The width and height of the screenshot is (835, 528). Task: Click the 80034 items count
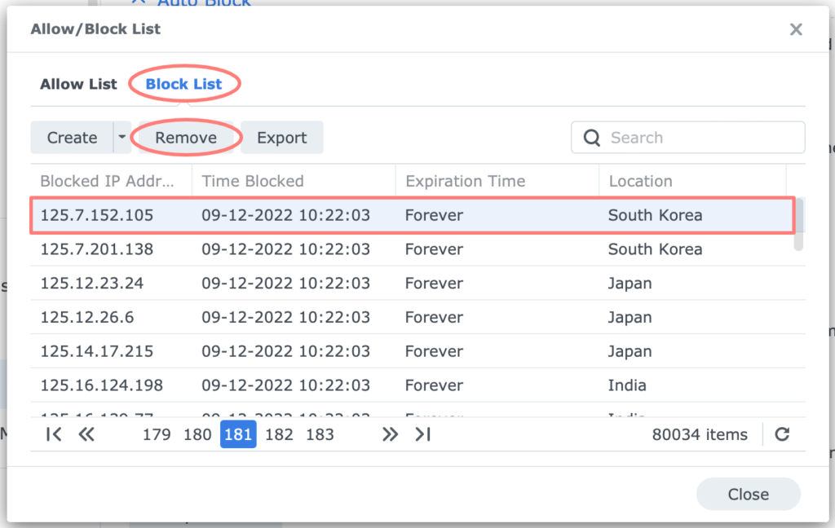700,434
